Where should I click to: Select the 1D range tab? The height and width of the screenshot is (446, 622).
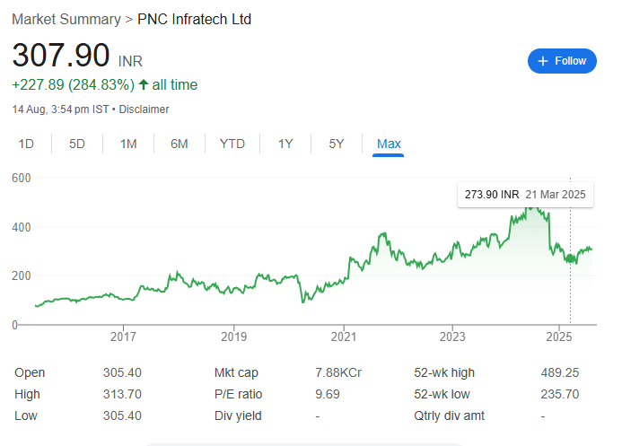point(26,144)
